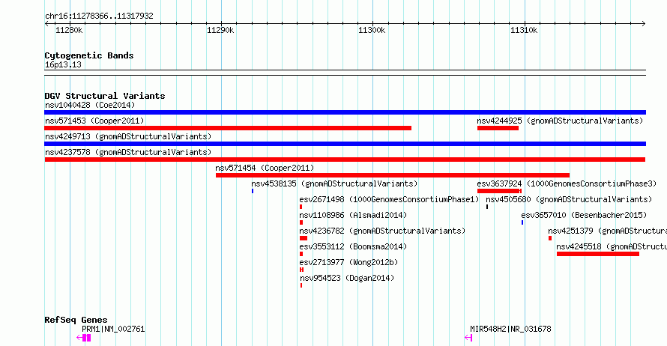
Task: Click esv2713977 (Wong2012b) label
Action: pos(348,262)
